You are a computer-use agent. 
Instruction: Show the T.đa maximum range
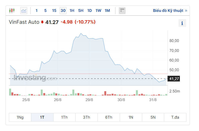pyautogui.click(x=175, y=117)
